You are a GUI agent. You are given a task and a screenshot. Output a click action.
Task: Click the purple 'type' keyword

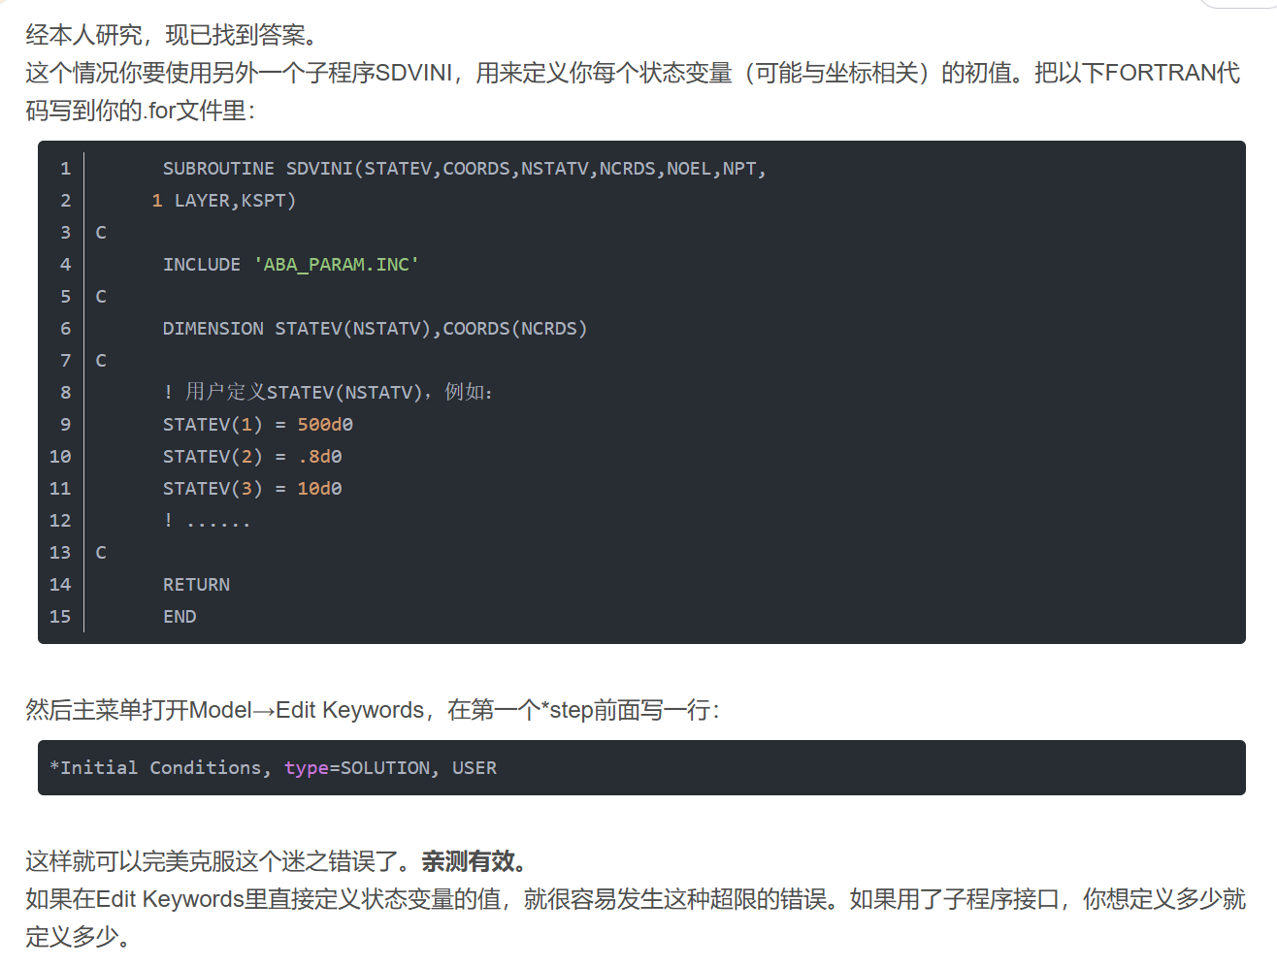click(307, 768)
